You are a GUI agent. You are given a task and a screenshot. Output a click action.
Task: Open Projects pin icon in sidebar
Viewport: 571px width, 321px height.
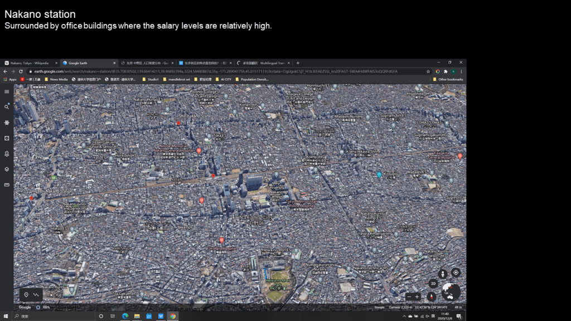(x=7, y=154)
